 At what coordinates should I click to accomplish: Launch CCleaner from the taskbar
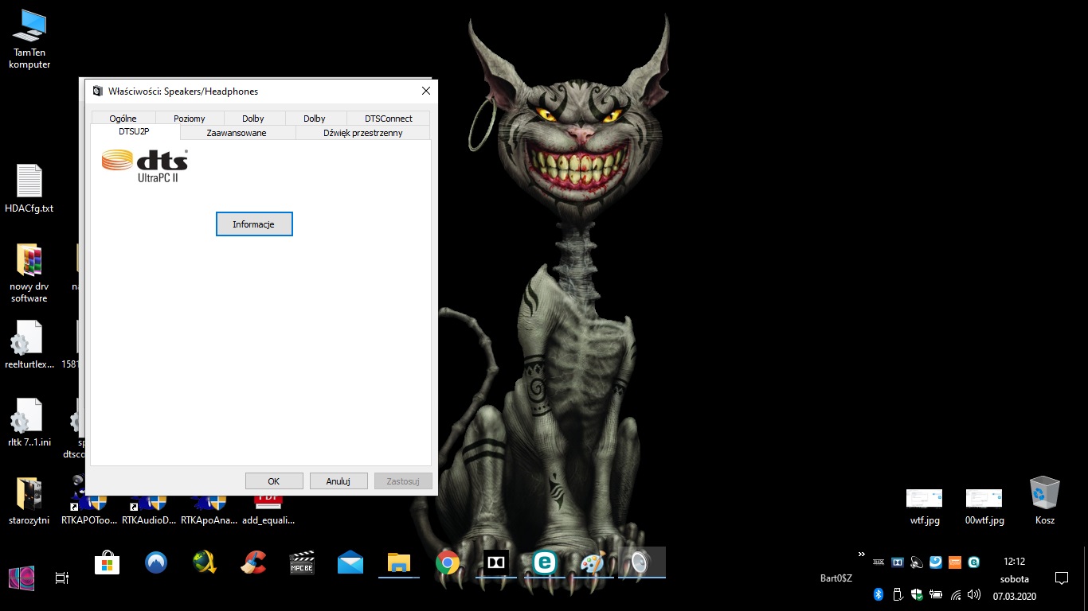(253, 563)
